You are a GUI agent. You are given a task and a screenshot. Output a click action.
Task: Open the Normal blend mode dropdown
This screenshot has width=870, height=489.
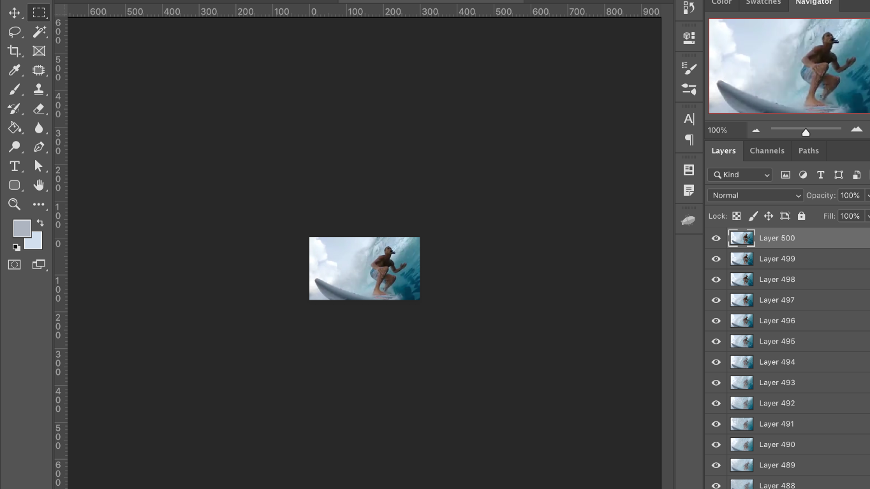pos(756,196)
